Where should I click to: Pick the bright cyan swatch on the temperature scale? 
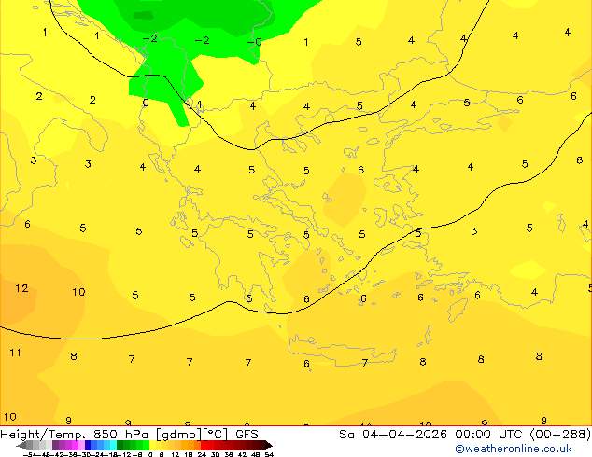113,445
